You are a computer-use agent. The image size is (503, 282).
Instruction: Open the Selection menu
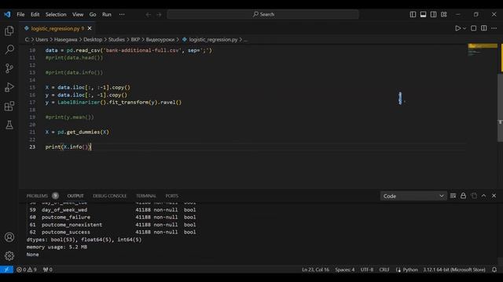click(x=56, y=14)
